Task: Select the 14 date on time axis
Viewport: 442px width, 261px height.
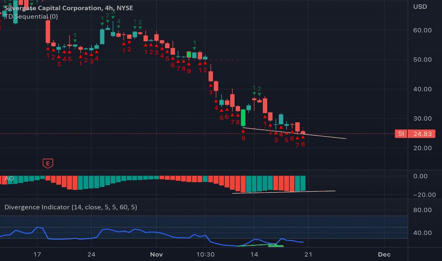Action: (254, 254)
